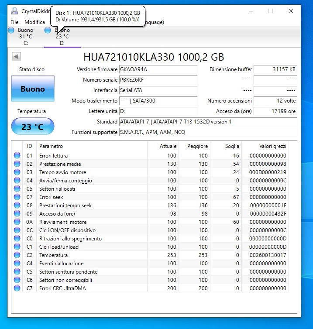Click the Parametro column header
The height and width of the screenshot is (329, 313).
pyautogui.click(x=92, y=146)
